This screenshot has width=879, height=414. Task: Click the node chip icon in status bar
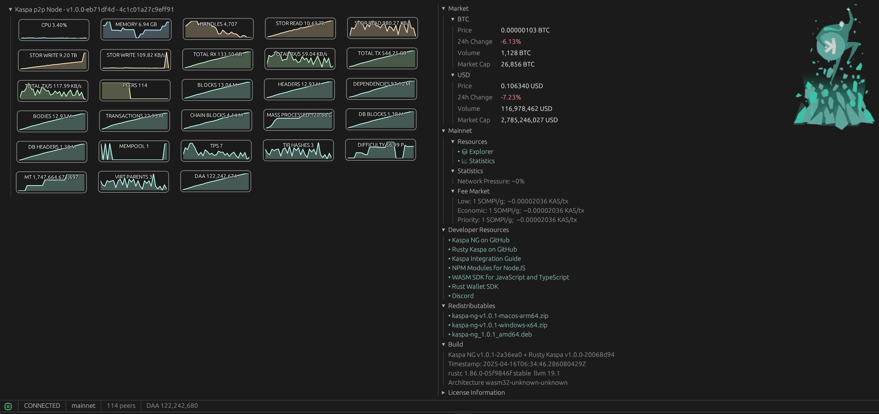[8, 406]
